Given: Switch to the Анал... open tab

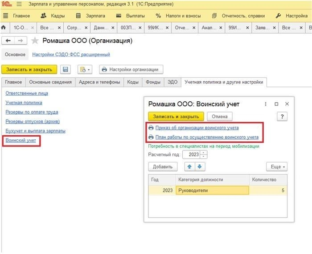Looking at the screenshot, I should 209,28.
